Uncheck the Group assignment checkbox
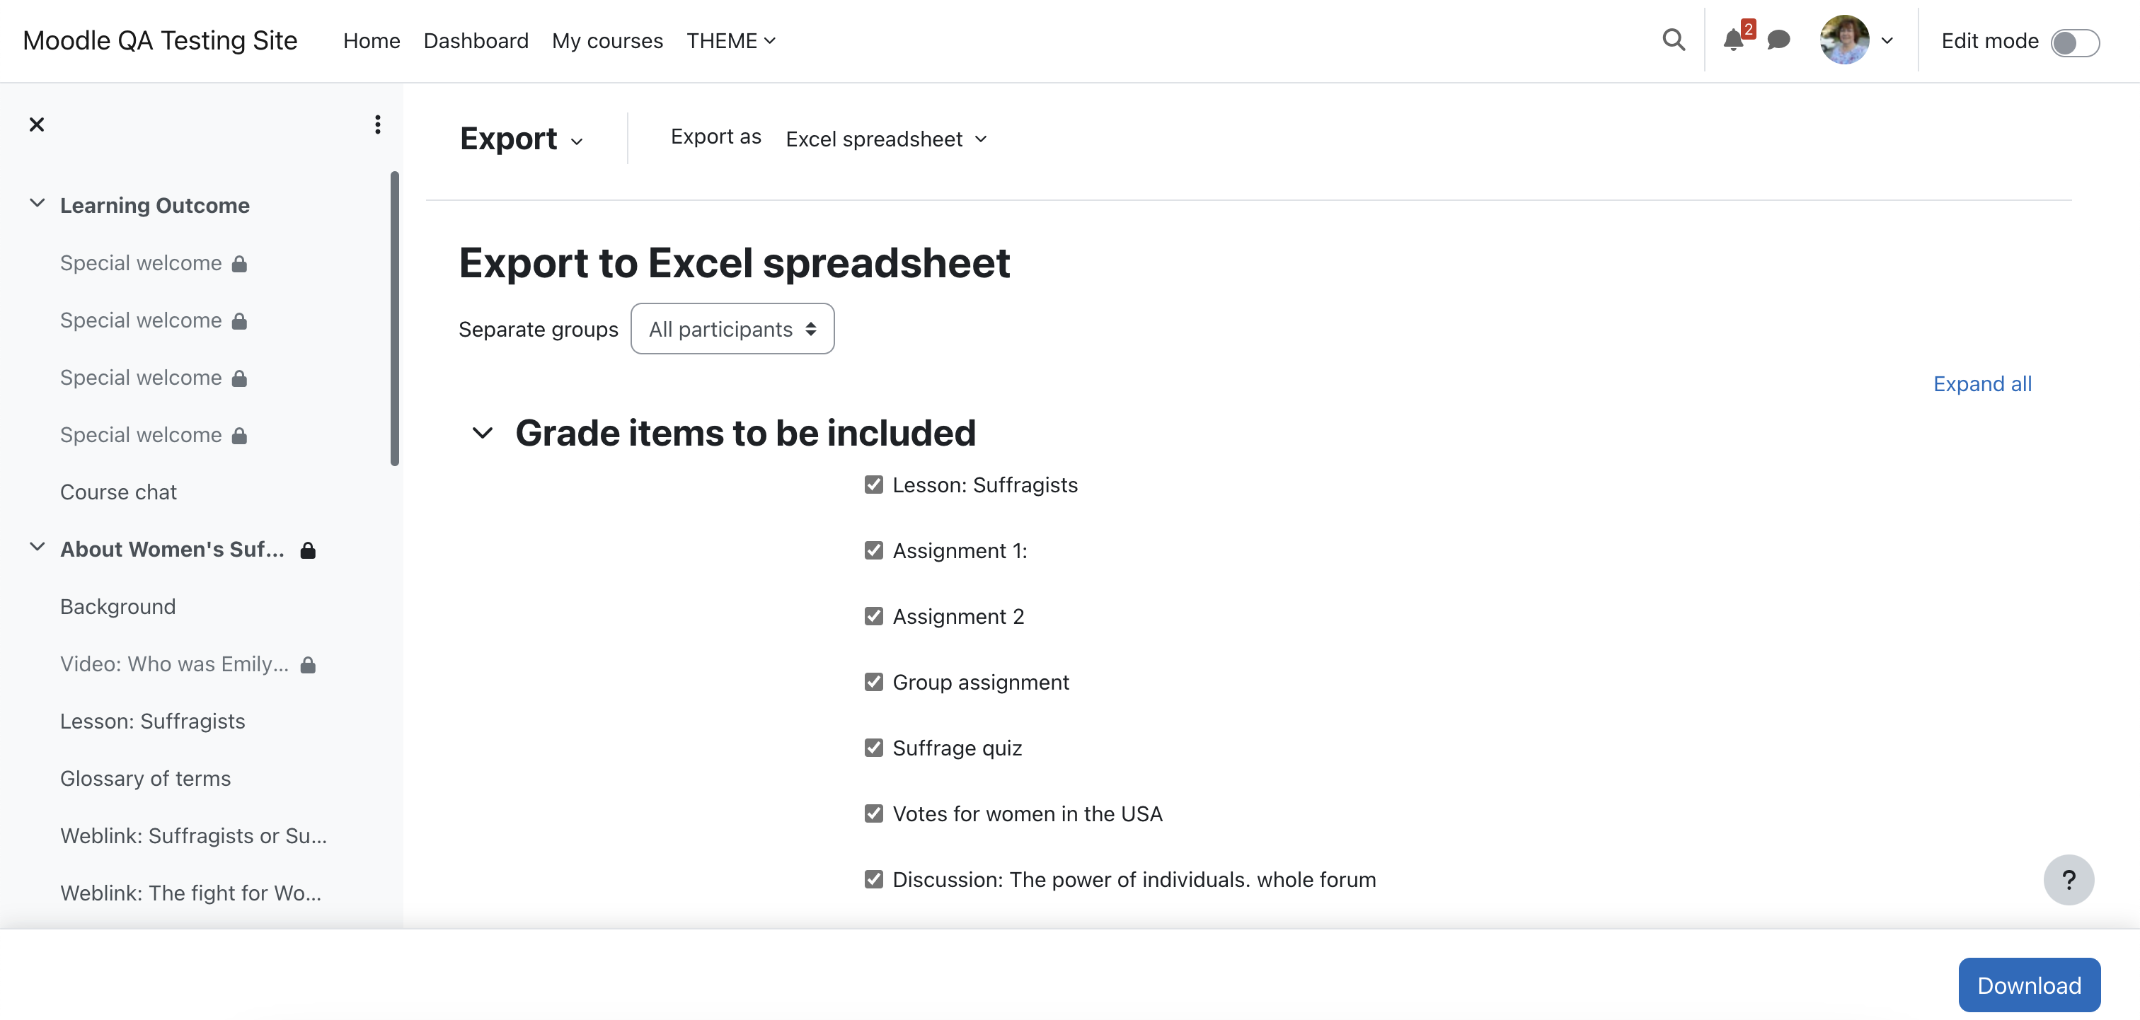 [873, 682]
